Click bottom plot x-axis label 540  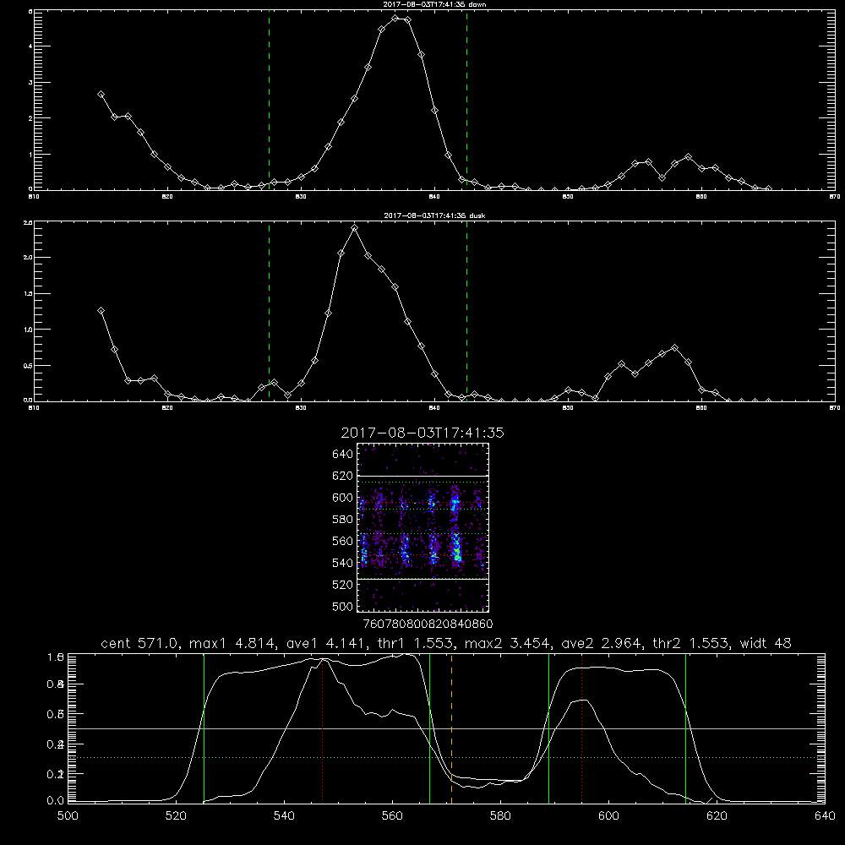point(284,816)
